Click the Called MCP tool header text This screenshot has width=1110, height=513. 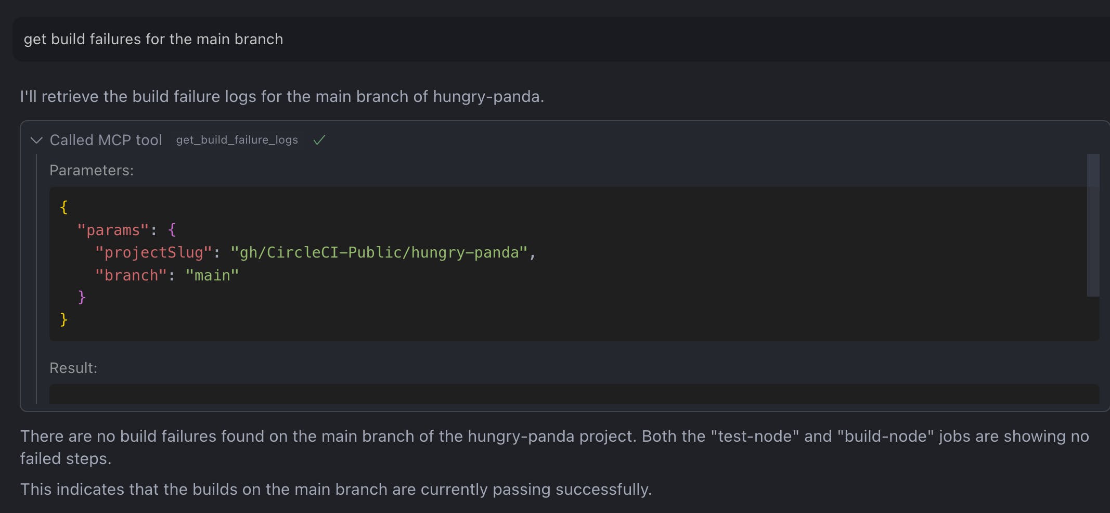(106, 140)
